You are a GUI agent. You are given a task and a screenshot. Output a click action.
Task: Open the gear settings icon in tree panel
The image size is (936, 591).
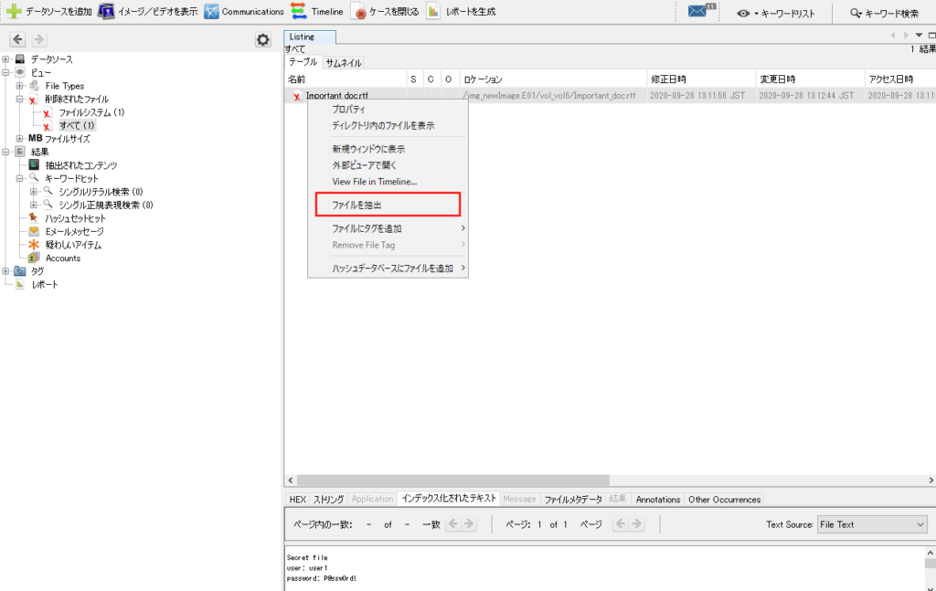[263, 39]
